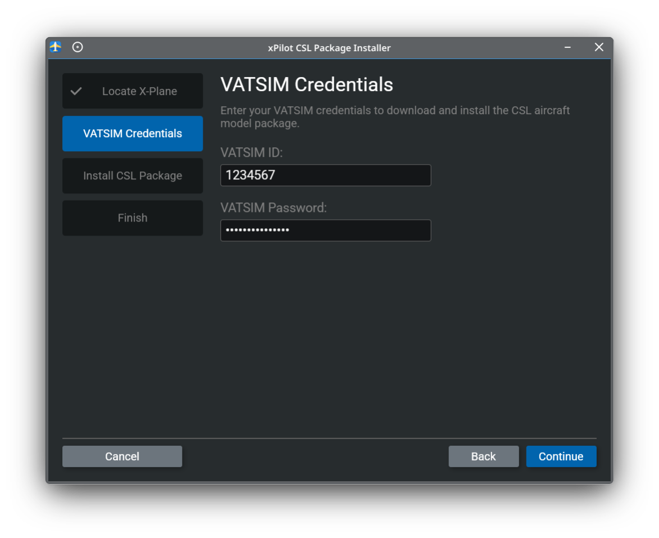Place cursor in the VATSIM Password field
The image size is (659, 538).
pyautogui.click(x=326, y=230)
